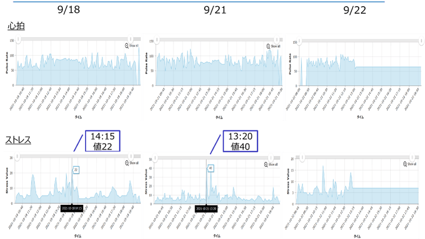Click Show all magnifier on 9/21 stress chart
This screenshot has width=425, height=239.
pyautogui.click(x=266, y=165)
